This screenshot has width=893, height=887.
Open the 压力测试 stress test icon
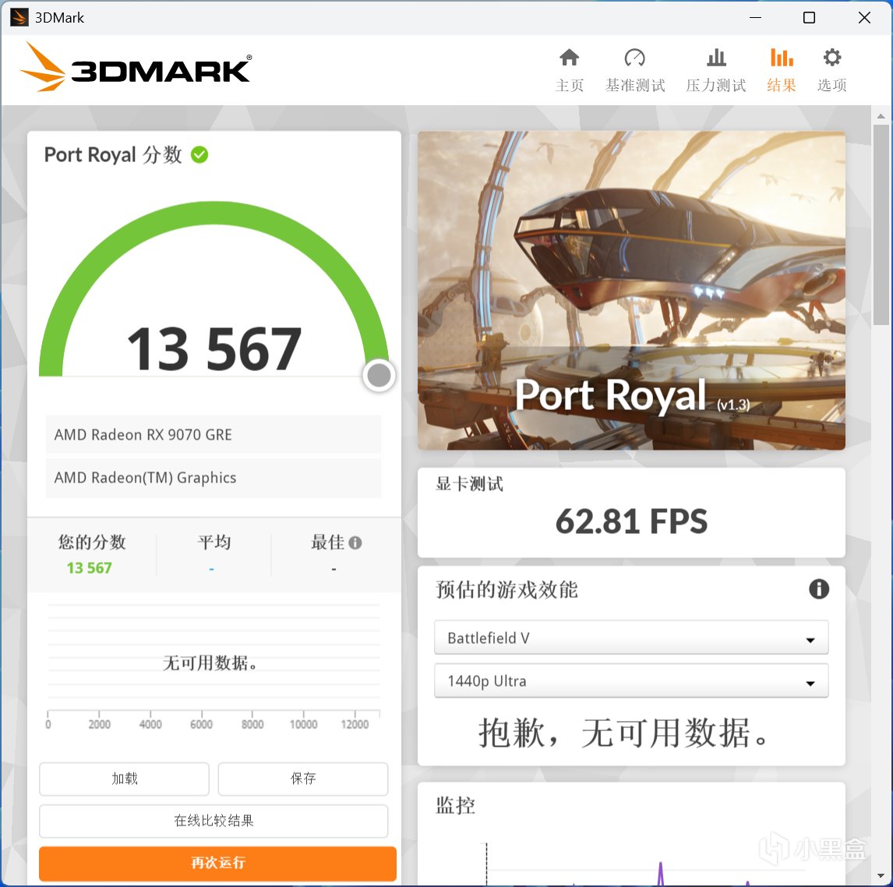[x=716, y=58]
